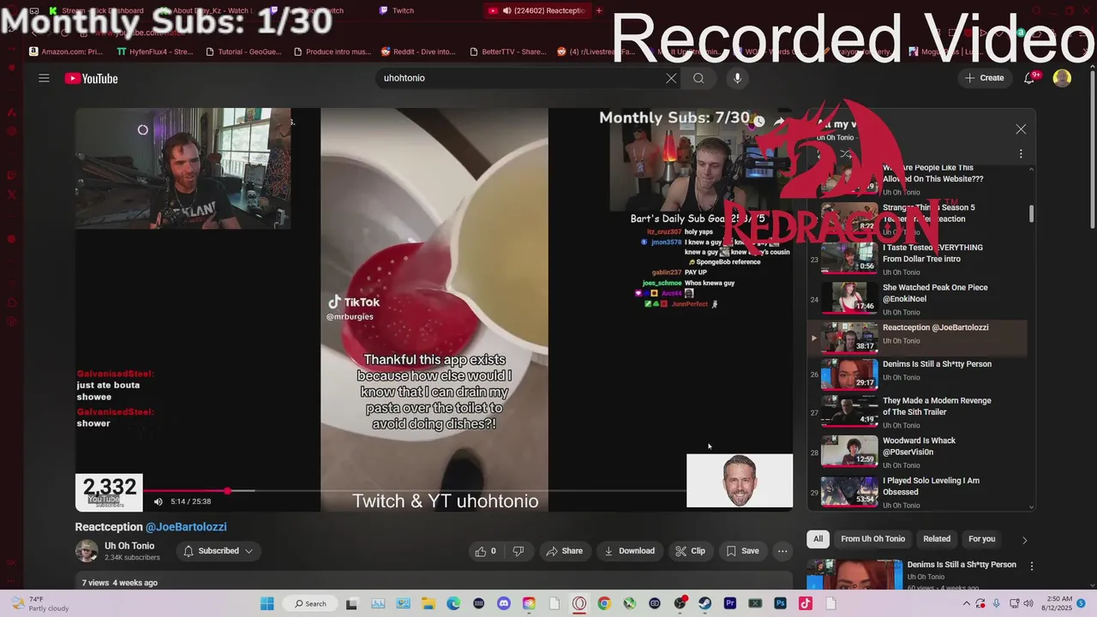1097x617 pixels.
Task: Download the video
Action: tap(629, 551)
